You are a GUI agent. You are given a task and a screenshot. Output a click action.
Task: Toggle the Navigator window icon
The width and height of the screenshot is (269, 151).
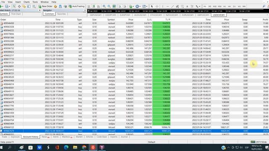click(24, 7)
